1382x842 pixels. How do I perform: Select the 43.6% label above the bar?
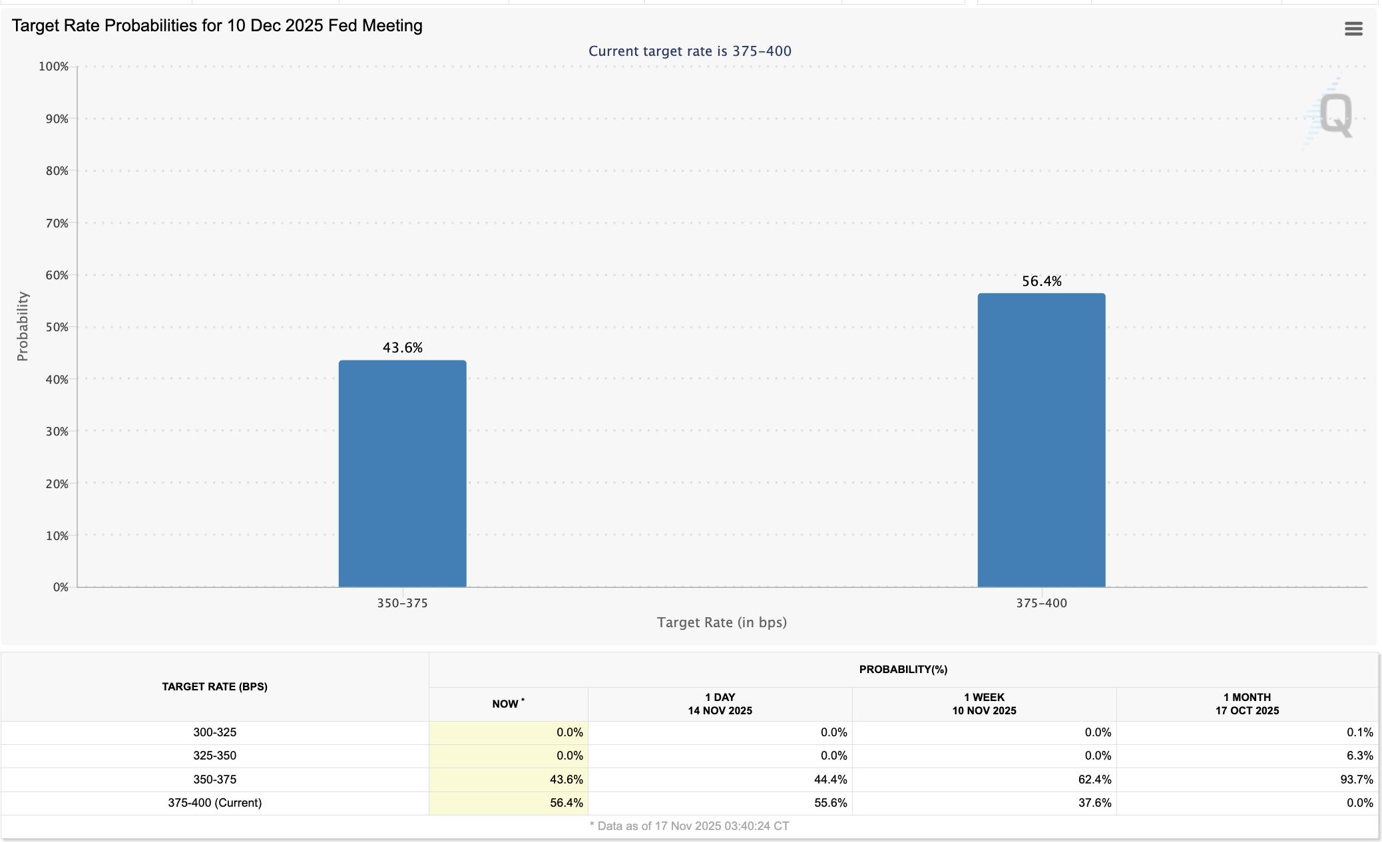click(402, 347)
